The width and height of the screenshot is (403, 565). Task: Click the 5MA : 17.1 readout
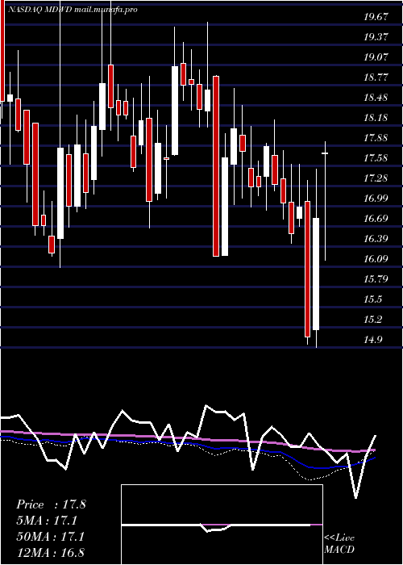coord(48,521)
